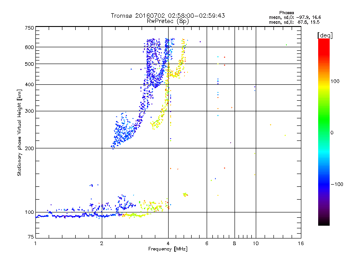Viewport: 354px width, 265px height.
Task: Click the 'Stationary phase Virtual Height [km]' axis label
Action: pos(19,132)
